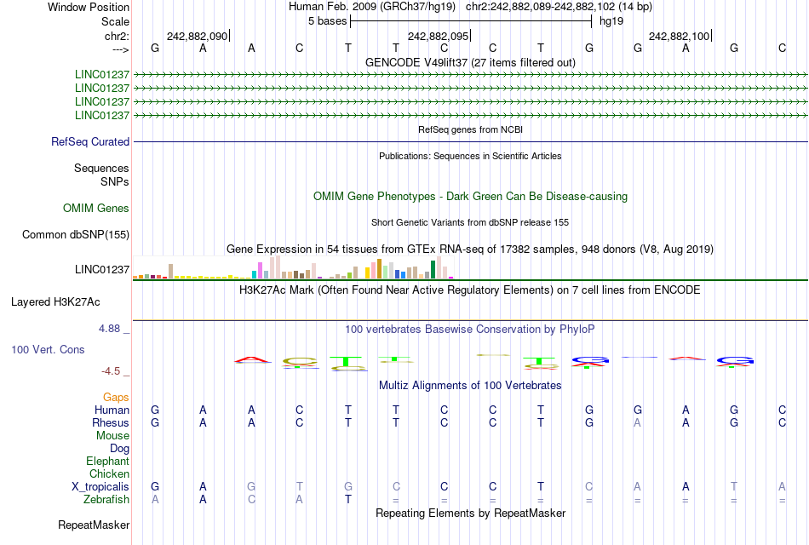Open the GTEx Gene Expression in 54 tissues title
This screenshot has height=545, width=809.
click(470, 250)
